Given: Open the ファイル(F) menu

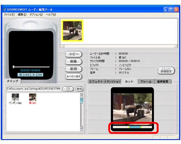Looking at the screenshot, I should tap(9, 15).
